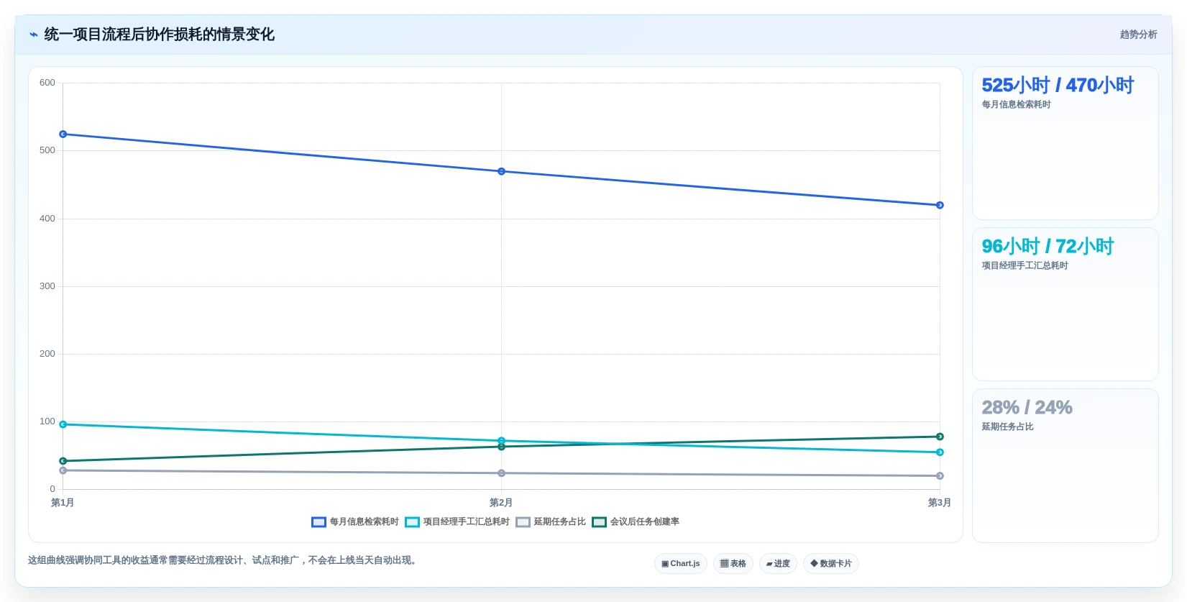Click the 第1月 axis label
Viewport: 1187px width, 602px height.
pos(63,503)
